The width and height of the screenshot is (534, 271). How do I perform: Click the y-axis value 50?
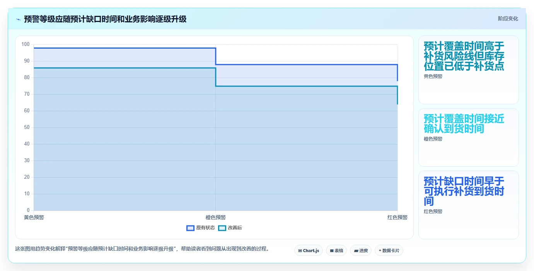click(27, 127)
